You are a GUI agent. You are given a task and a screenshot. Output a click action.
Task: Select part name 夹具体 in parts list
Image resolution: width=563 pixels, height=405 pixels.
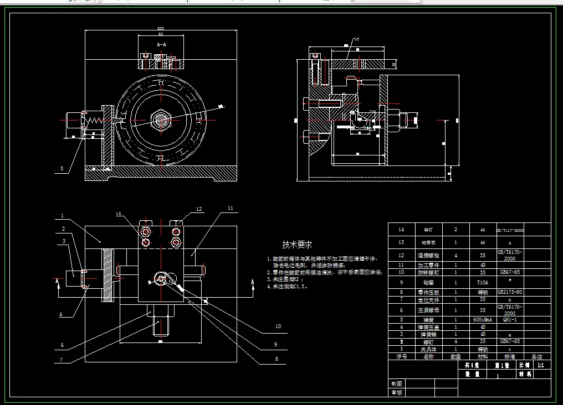coord(428,349)
